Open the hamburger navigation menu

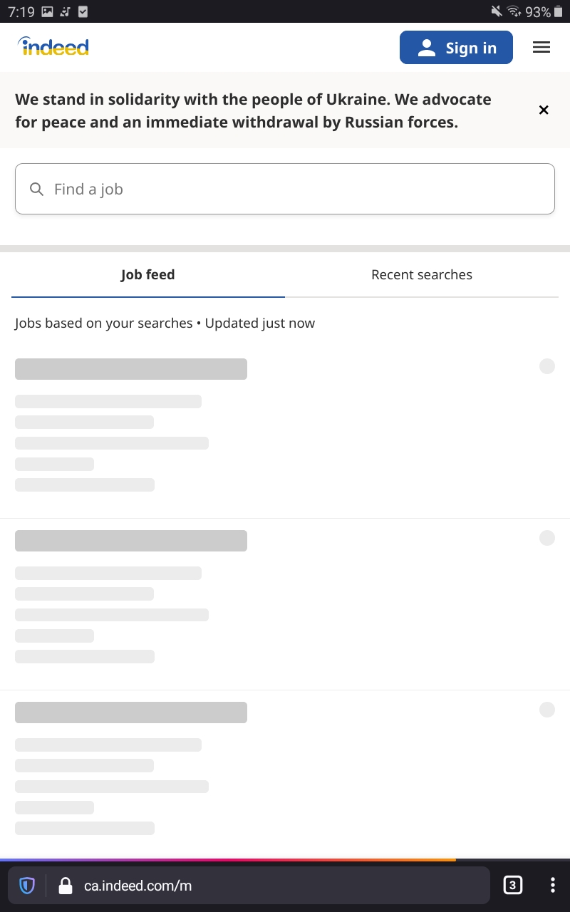(x=541, y=48)
